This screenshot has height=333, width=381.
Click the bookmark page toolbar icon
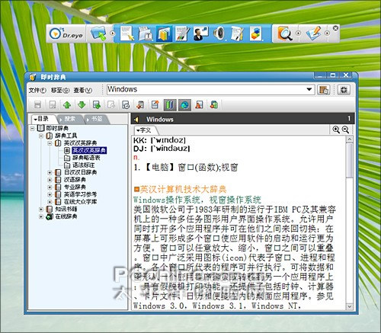[x=53, y=104]
